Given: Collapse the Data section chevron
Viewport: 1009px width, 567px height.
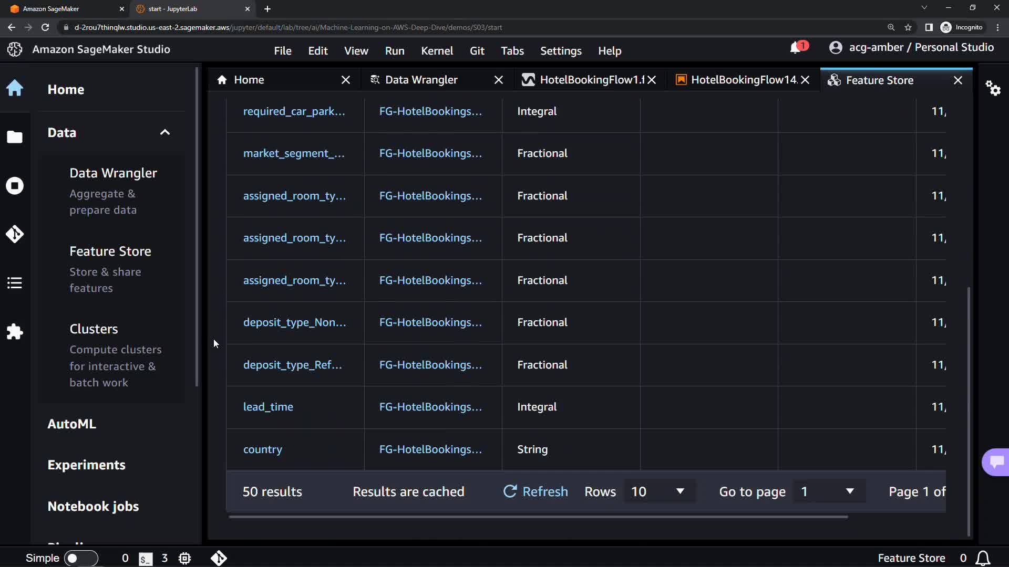Looking at the screenshot, I should [164, 132].
